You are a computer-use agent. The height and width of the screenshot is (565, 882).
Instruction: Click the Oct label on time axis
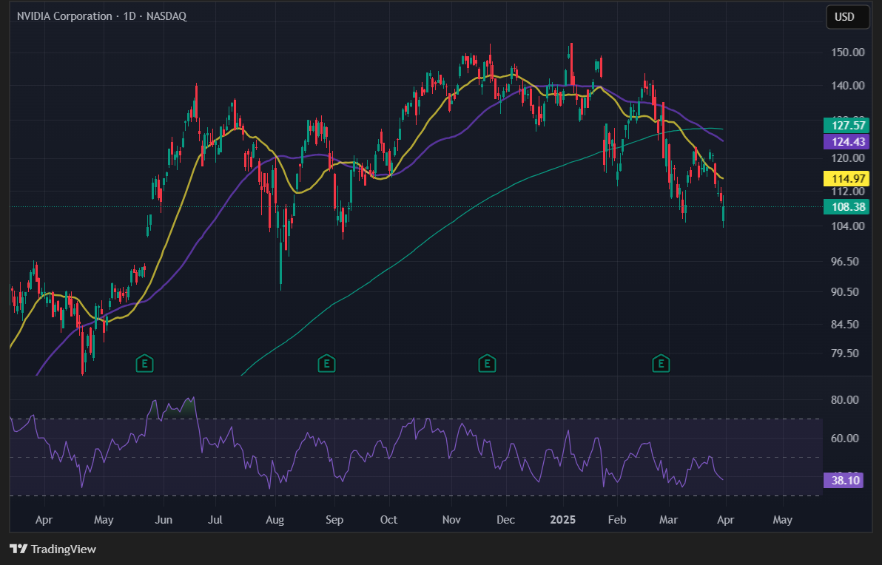pos(389,520)
